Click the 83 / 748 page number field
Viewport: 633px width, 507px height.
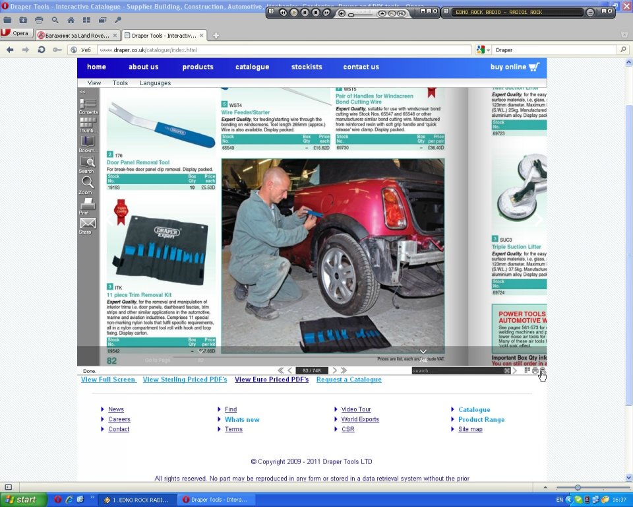tap(312, 370)
